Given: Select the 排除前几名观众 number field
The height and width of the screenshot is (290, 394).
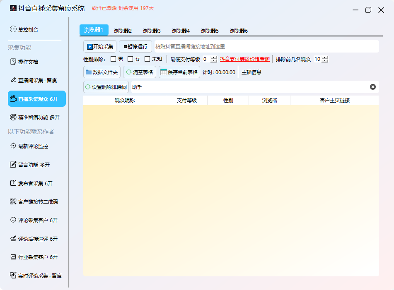Looking at the screenshot, I should click(318, 59).
